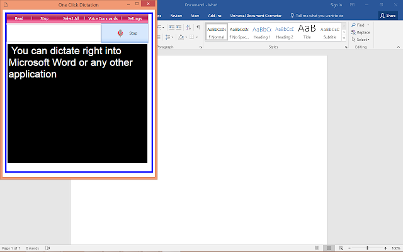Click Stop in the pink dictation toolbar
This screenshot has height=252, width=403.
pyautogui.click(x=45, y=18)
